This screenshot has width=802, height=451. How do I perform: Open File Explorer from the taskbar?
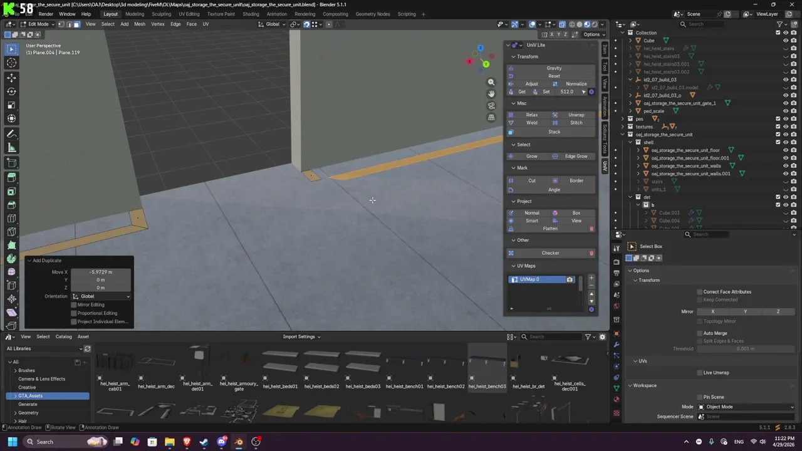169,442
